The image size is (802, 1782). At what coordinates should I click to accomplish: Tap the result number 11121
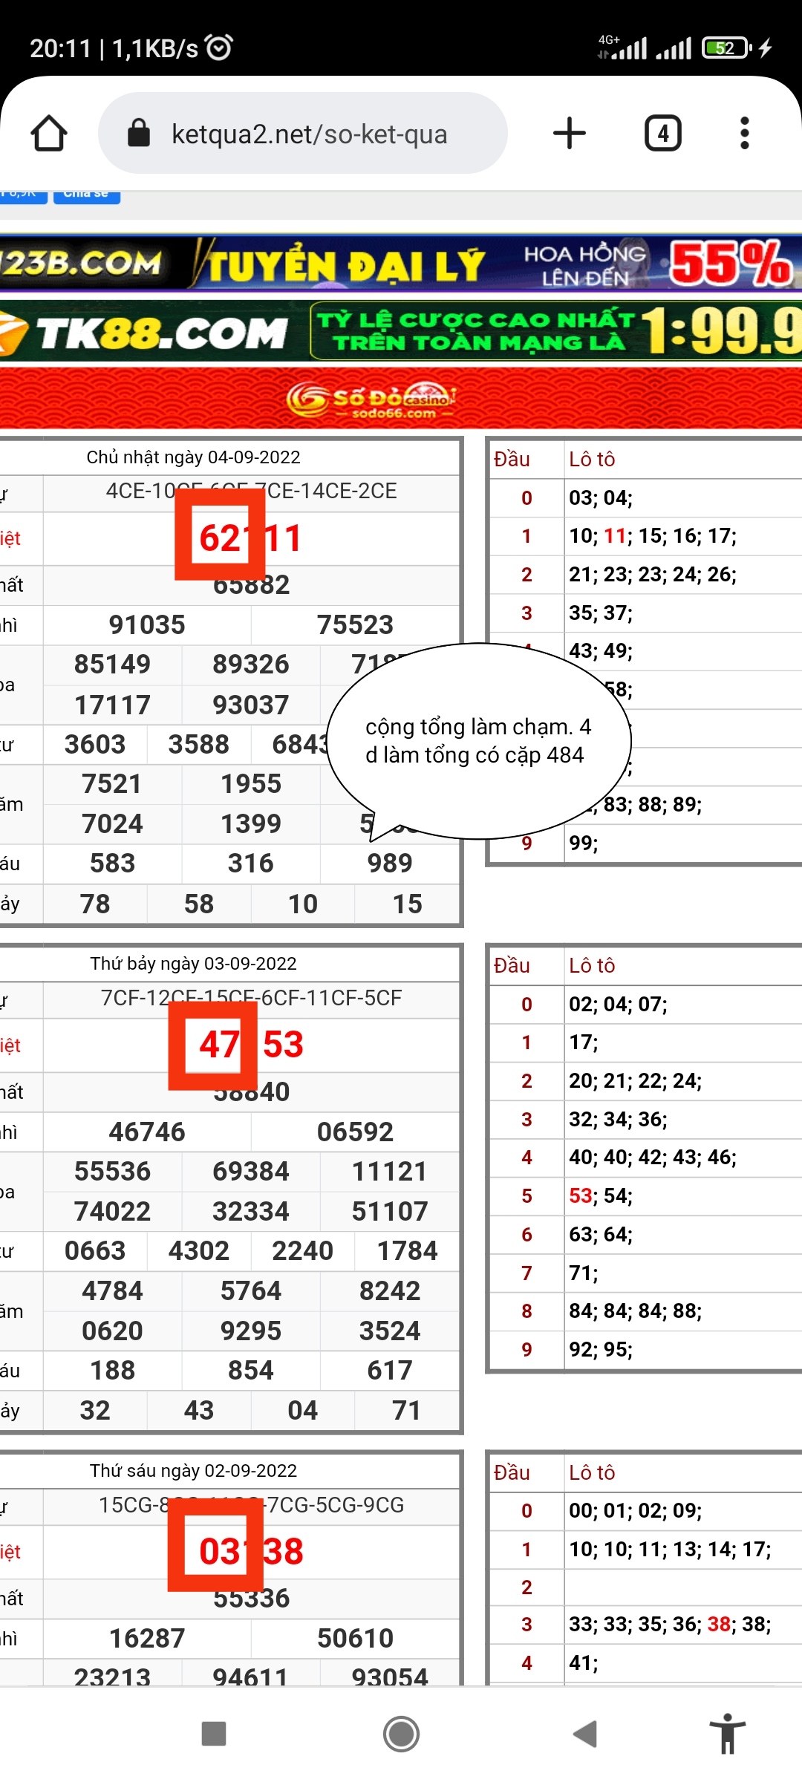[x=390, y=1172]
